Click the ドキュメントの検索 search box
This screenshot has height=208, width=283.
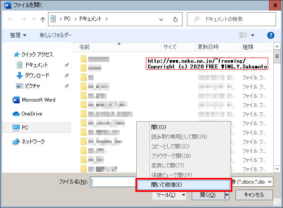point(231,19)
